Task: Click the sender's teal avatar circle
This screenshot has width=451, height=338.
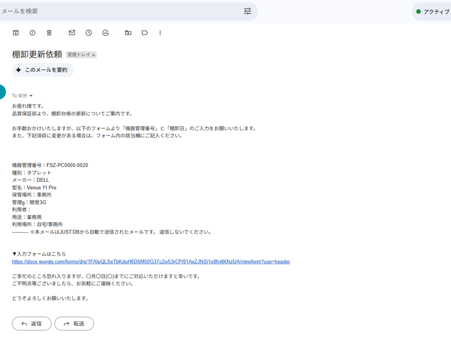Action: coord(2,92)
